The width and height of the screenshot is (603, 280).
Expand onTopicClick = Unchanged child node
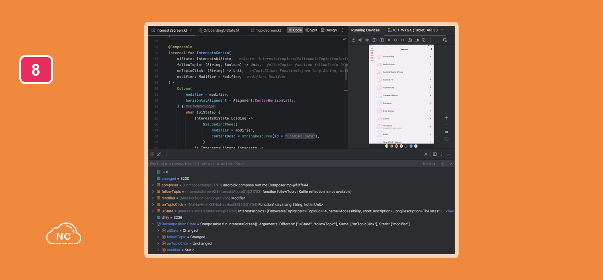point(158,243)
